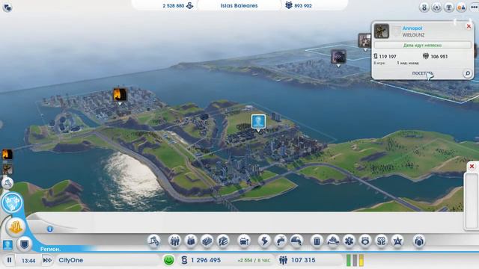Open the city budget via the Simoleon icon

[184, 260]
